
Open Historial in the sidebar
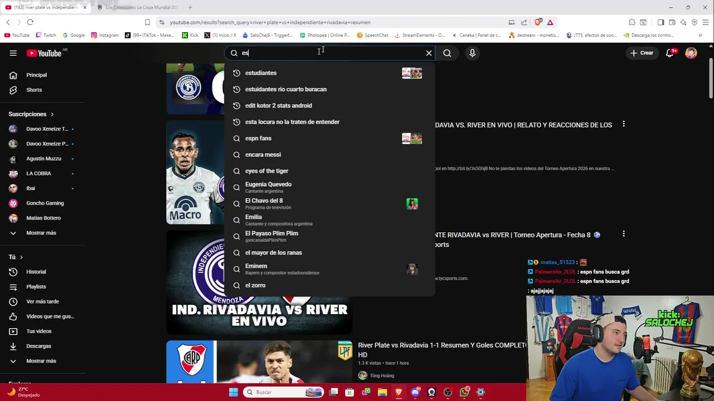[41, 272]
